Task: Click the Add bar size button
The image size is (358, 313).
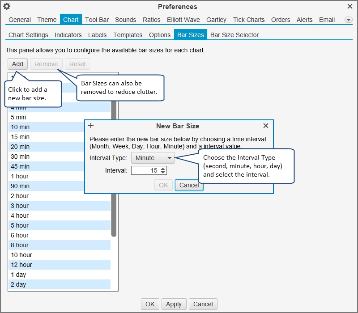Action: 17,64
